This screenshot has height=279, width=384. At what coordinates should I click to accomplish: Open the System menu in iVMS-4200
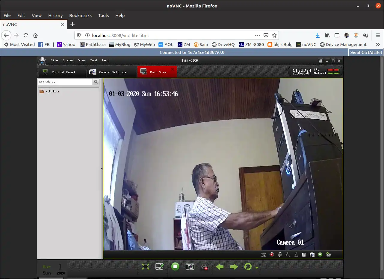[x=68, y=60]
